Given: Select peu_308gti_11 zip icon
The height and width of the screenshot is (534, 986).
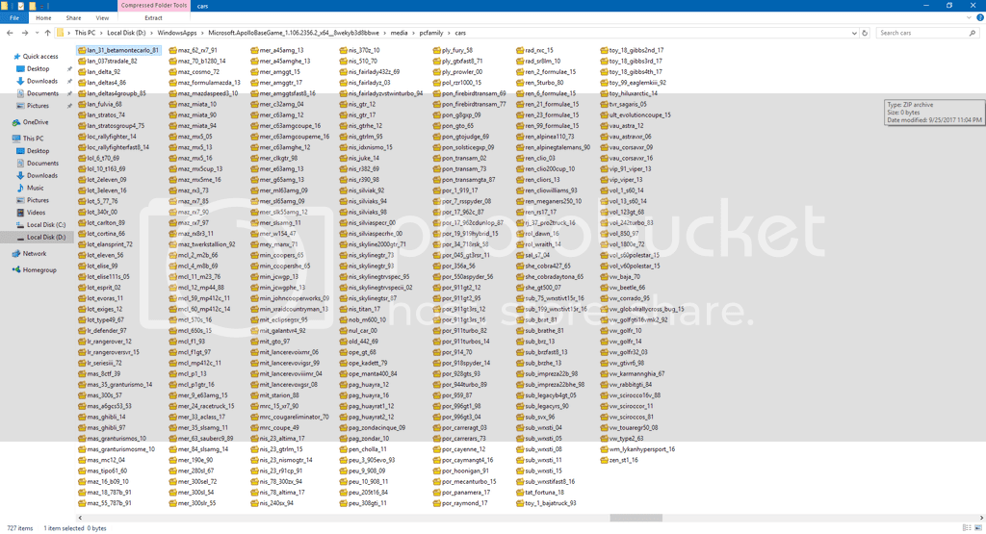Looking at the screenshot, I should pos(344,503).
